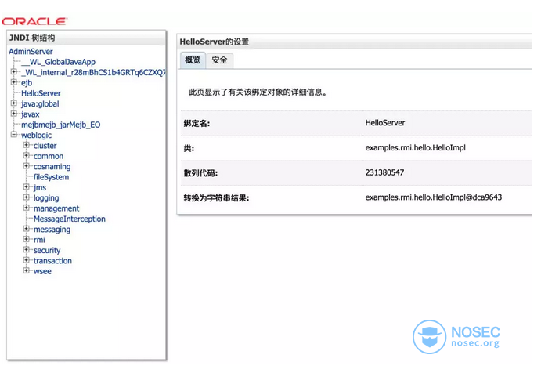Expand the java:global node
This screenshot has width=541, height=373.
tap(14, 103)
